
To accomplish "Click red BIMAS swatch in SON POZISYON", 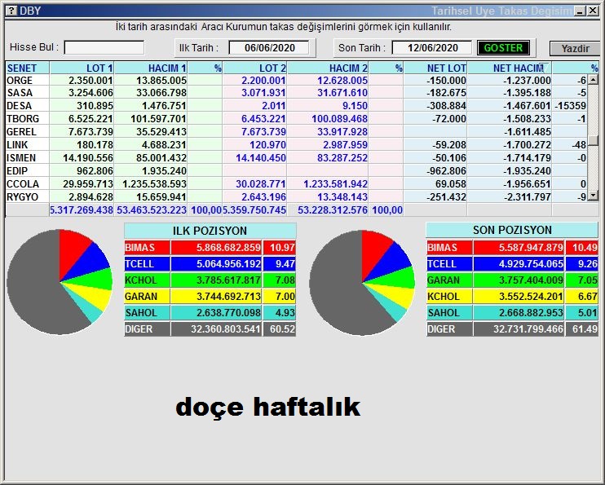I will pyautogui.click(x=449, y=247).
